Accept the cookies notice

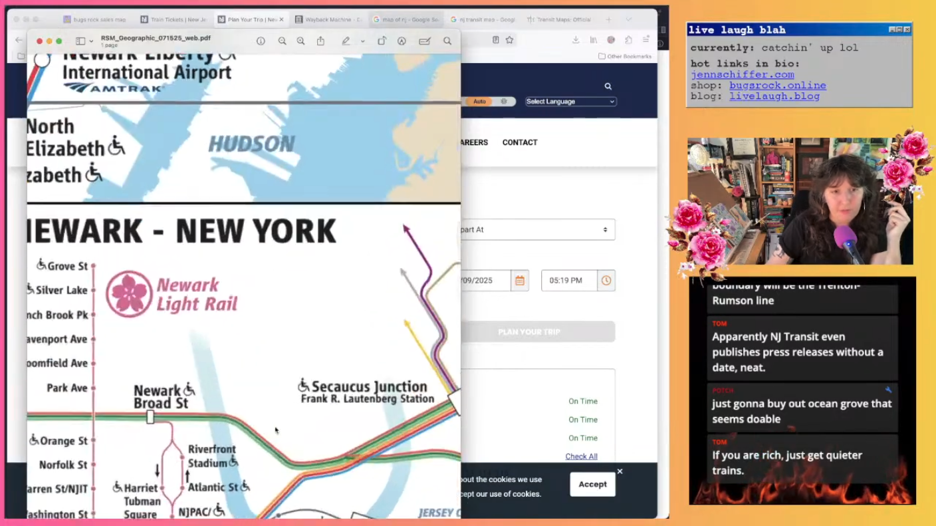(592, 484)
